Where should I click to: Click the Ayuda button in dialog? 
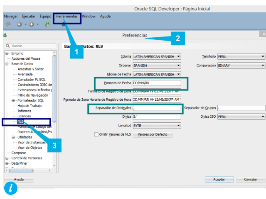click(x=19, y=180)
